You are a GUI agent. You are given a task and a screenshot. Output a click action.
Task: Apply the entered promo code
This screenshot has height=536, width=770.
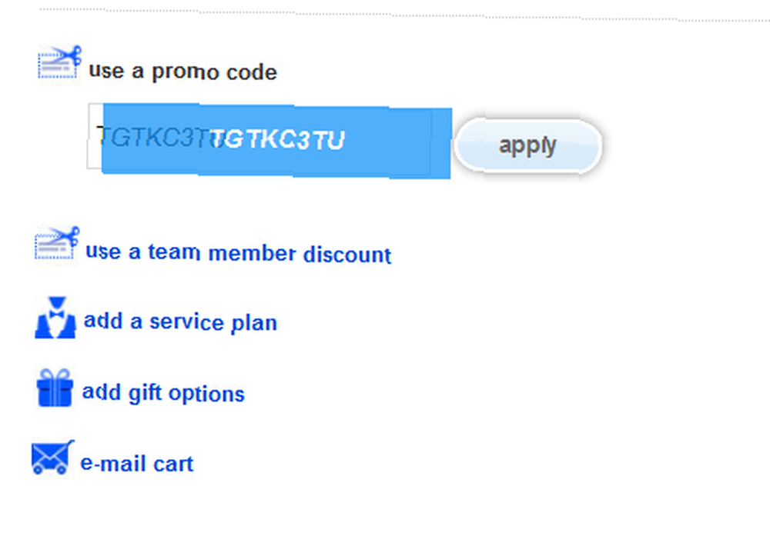point(528,145)
